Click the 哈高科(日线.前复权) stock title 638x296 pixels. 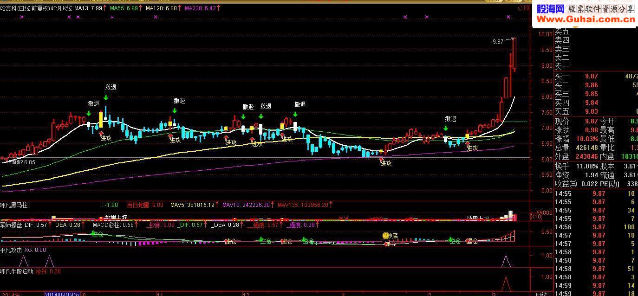25,8
